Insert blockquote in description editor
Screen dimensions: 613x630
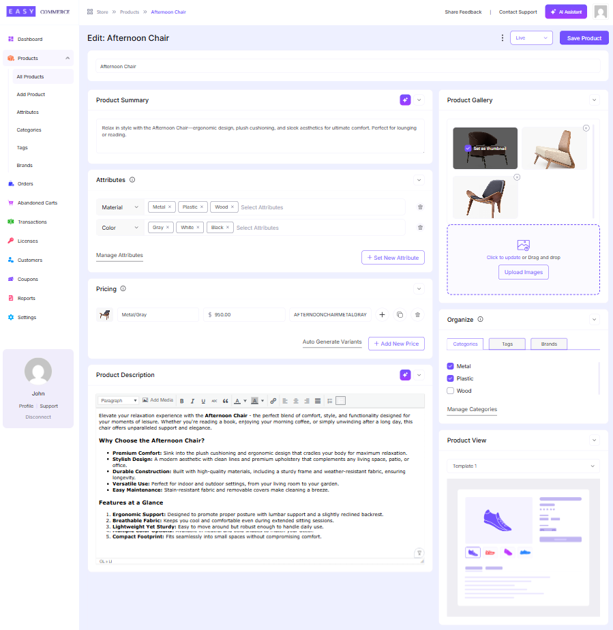pyautogui.click(x=225, y=401)
